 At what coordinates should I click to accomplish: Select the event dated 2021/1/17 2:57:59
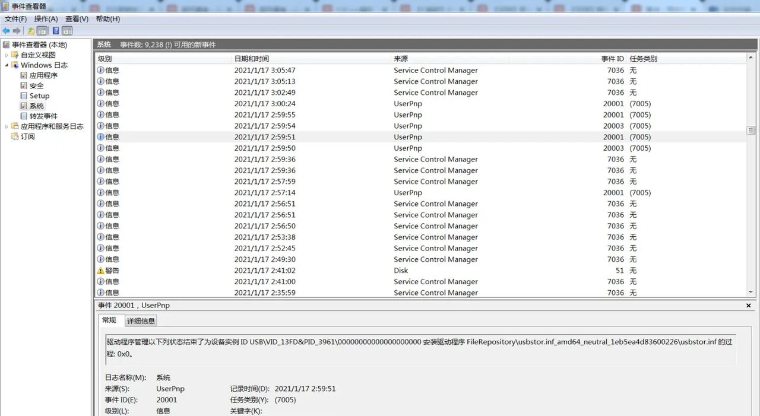(420, 182)
